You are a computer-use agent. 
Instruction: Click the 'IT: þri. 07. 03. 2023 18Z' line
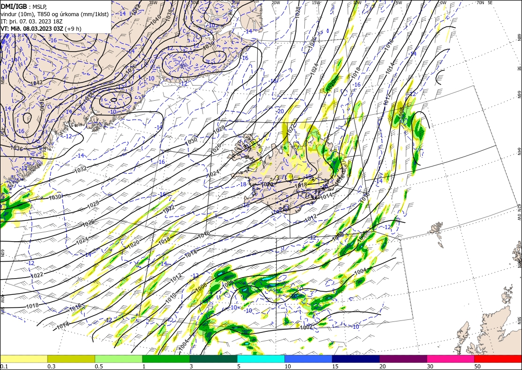[32, 21]
